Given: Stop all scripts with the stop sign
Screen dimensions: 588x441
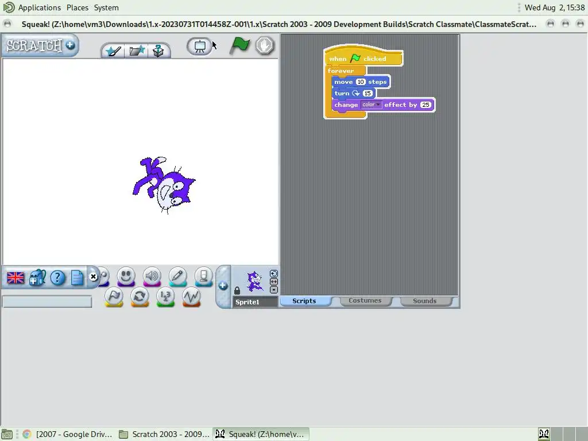Looking at the screenshot, I should (265, 46).
